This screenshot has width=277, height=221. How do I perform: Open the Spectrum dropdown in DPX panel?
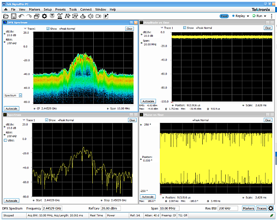point(20,95)
